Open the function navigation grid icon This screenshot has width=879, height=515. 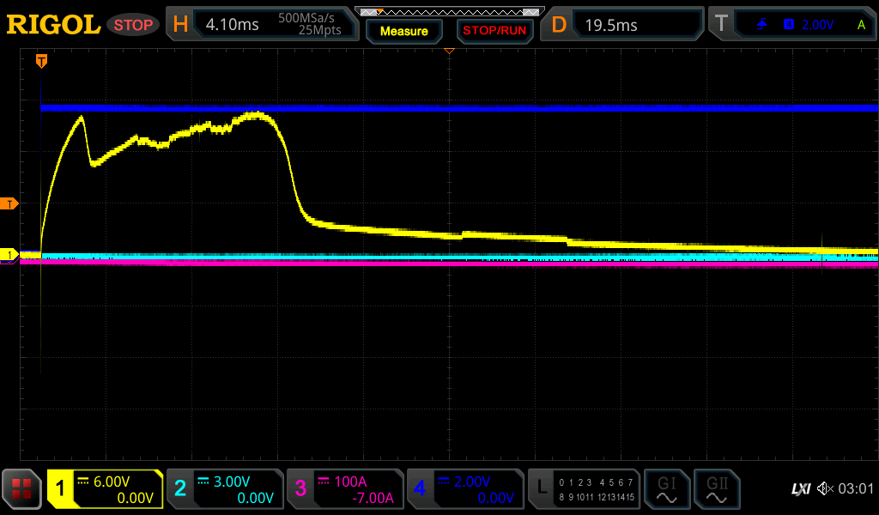coord(21,490)
